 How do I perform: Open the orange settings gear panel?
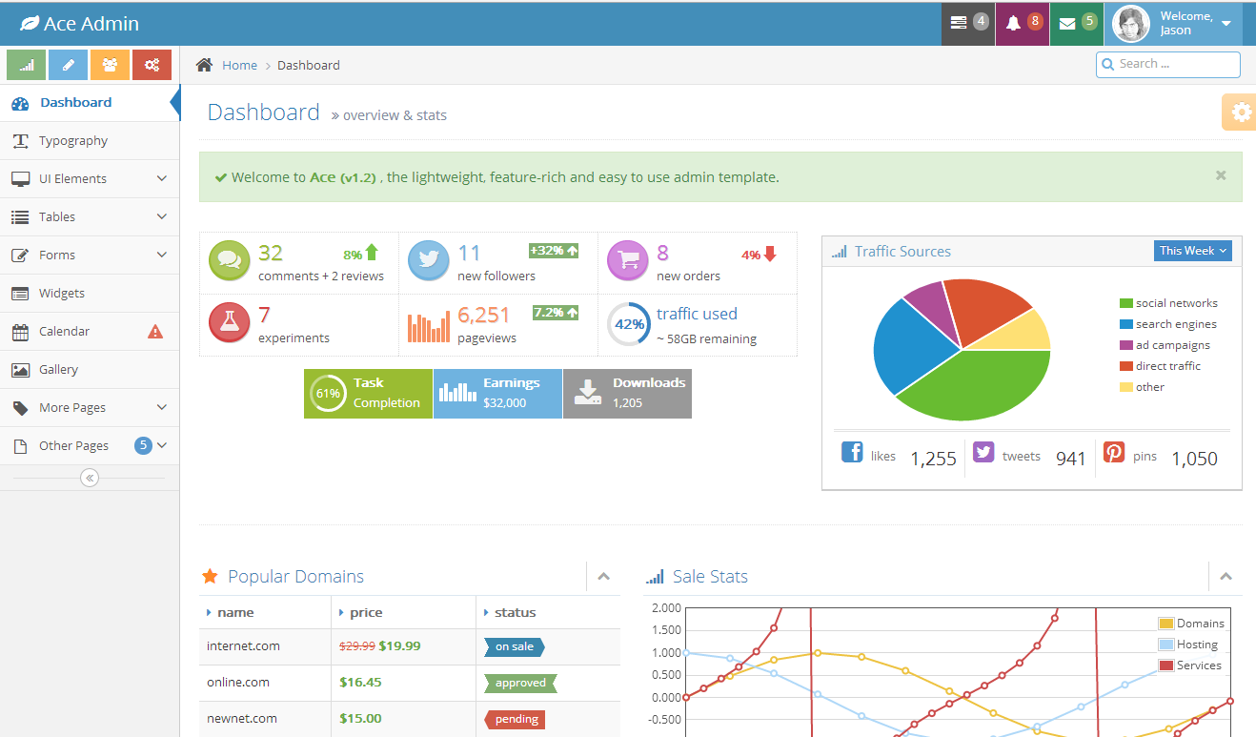pyautogui.click(x=1240, y=112)
